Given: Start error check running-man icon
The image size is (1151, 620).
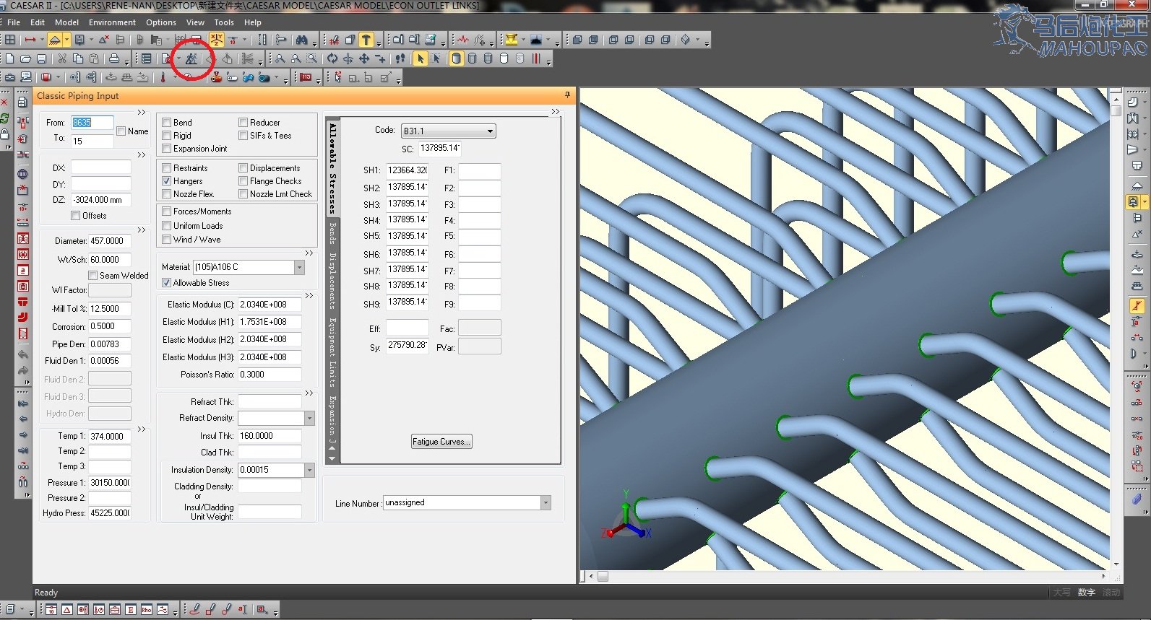Looking at the screenshot, I should [191, 58].
